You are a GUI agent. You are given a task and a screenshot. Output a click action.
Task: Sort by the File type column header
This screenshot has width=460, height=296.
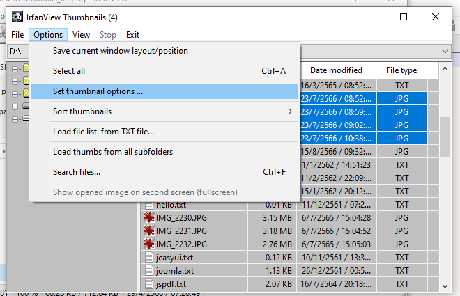(x=401, y=70)
